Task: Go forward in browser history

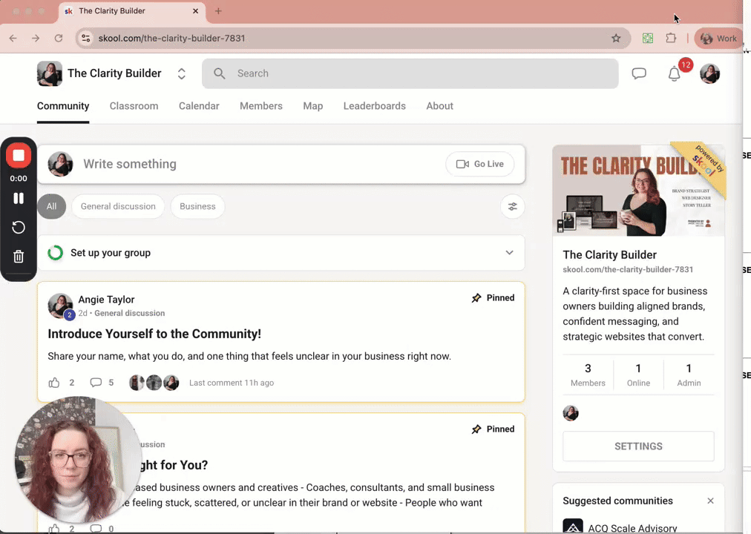Action: click(x=36, y=39)
